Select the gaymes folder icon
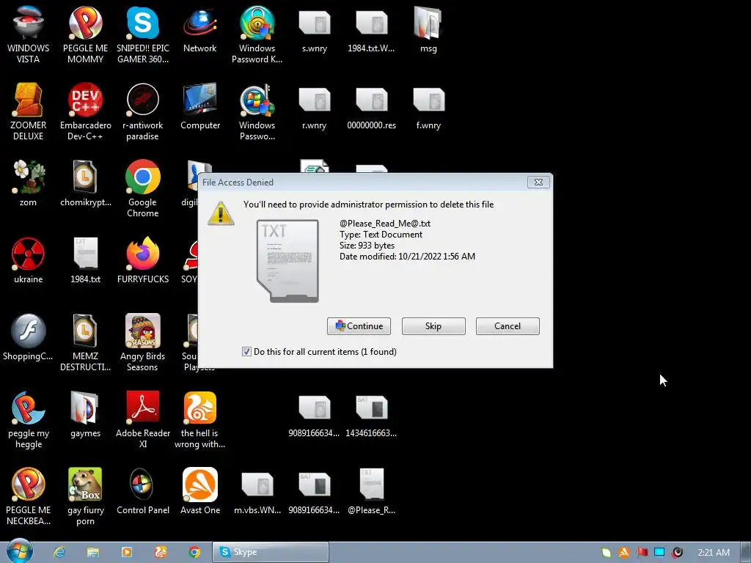751x563 pixels. tap(85, 415)
